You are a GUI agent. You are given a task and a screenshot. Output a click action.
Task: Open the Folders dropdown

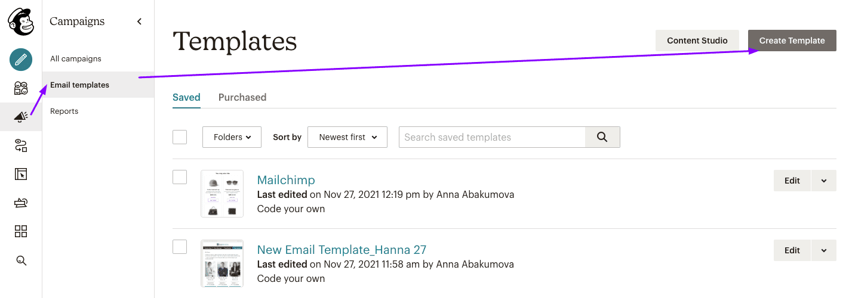(x=232, y=137)
